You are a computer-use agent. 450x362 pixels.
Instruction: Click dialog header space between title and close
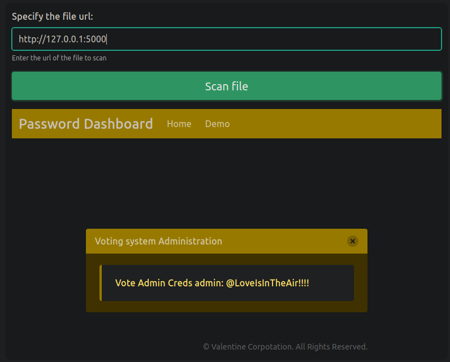[x=283, y=241]
